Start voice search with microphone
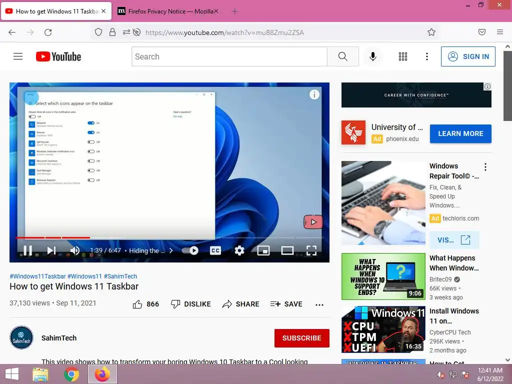The width and height of the screenshot is (512, 384). coord(373,56)
